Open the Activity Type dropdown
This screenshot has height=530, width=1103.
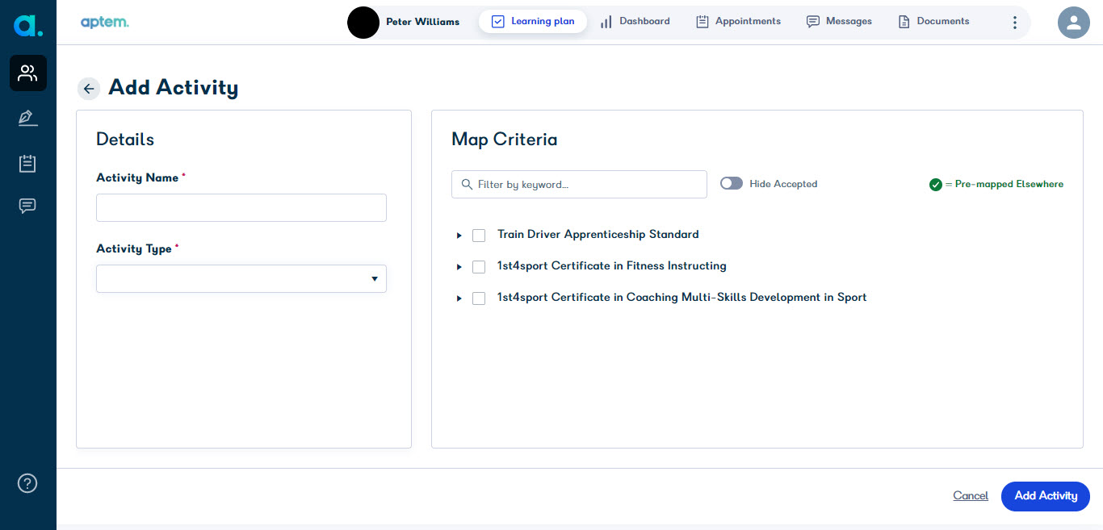(x=241, y=279)
